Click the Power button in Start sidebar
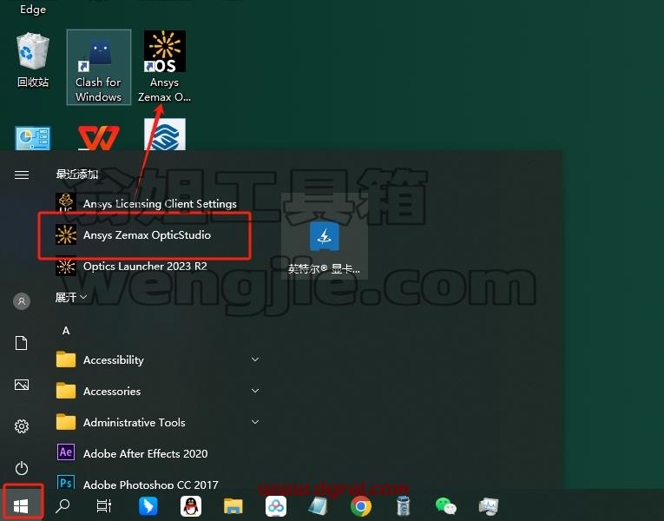The height and width of the screenshot is (521, 664). [22, 468]
